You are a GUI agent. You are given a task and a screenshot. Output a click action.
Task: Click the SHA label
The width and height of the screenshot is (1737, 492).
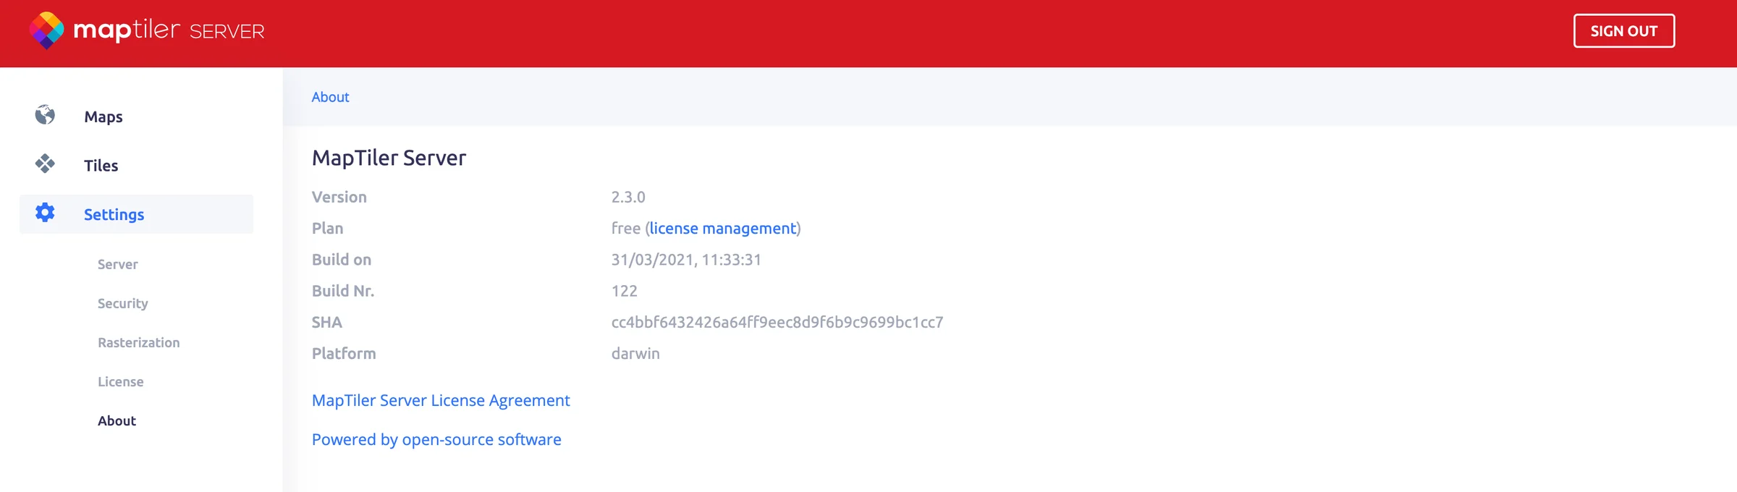coord(326,322)
